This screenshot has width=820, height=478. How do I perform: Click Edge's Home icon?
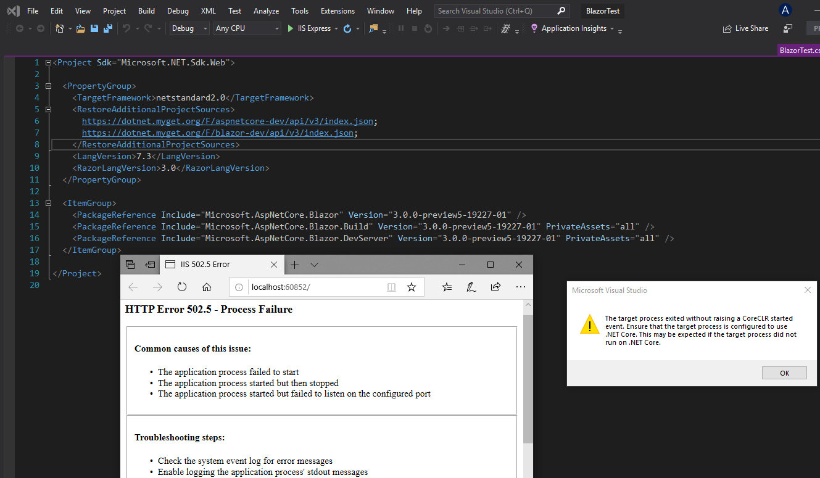pos(206,286)
